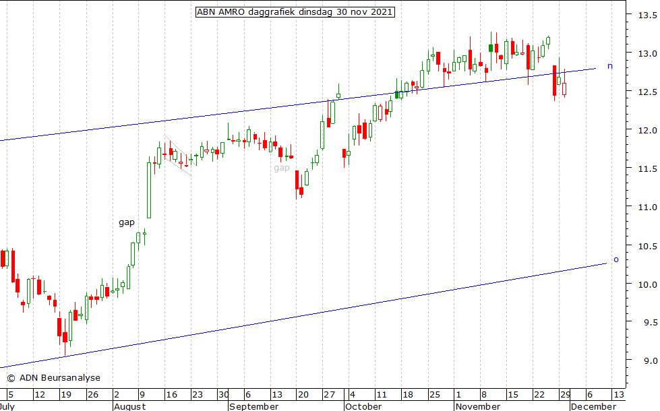Click the 11.0 price axis label

pyautogui.click(x=647, y=207)
